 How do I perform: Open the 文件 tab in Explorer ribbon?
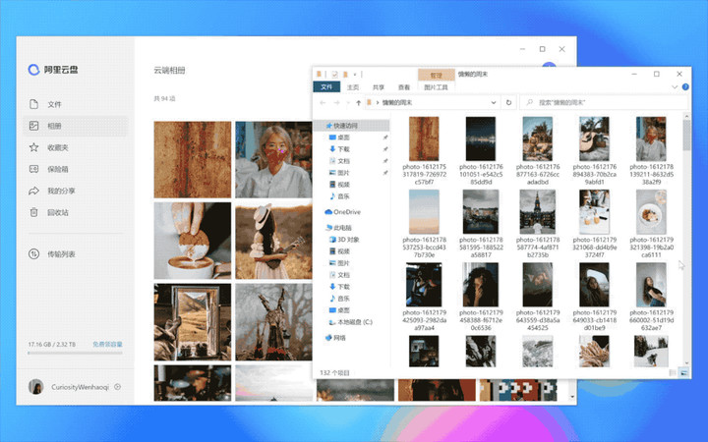(326, 87)
